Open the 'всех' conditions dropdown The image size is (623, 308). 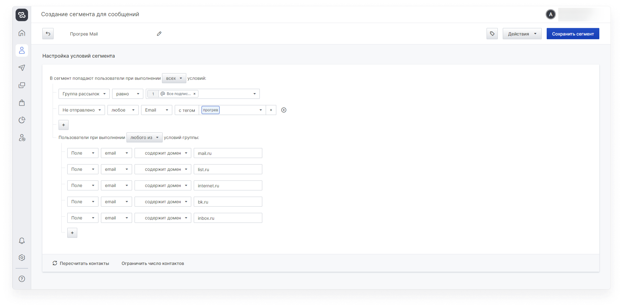[x=174, y=78]
